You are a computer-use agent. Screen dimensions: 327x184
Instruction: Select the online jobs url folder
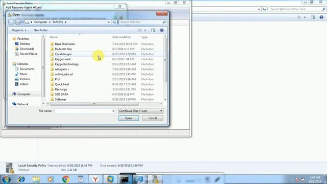click(x=64, y=74)
